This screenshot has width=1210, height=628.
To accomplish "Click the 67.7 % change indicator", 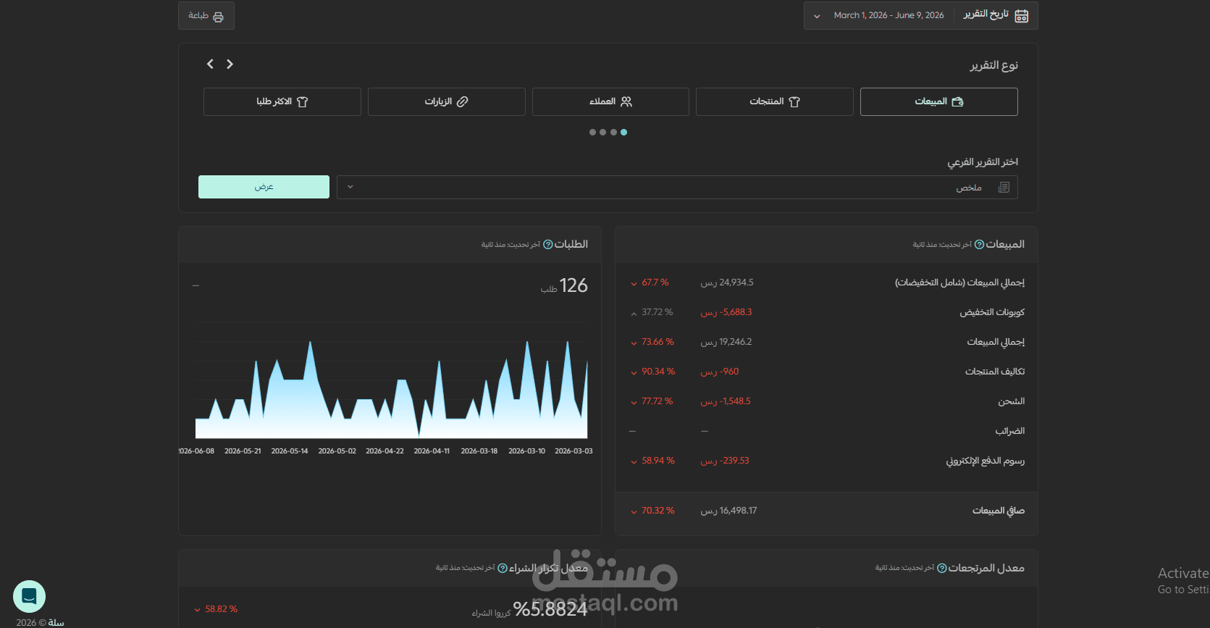I will coord(650,282).
